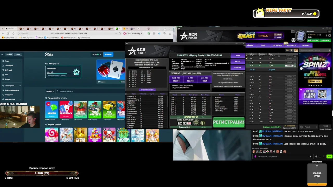The height and width of the screenshot is (187, 333).
Task: Click the ACR lobby logout icon
Action: (329, 31)
